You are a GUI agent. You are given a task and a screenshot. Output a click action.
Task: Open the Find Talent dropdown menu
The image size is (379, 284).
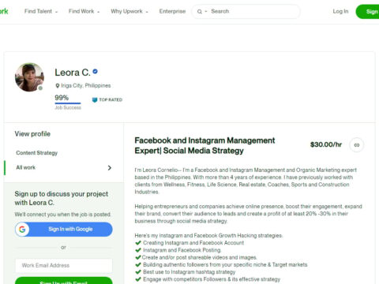click(41, 11)
